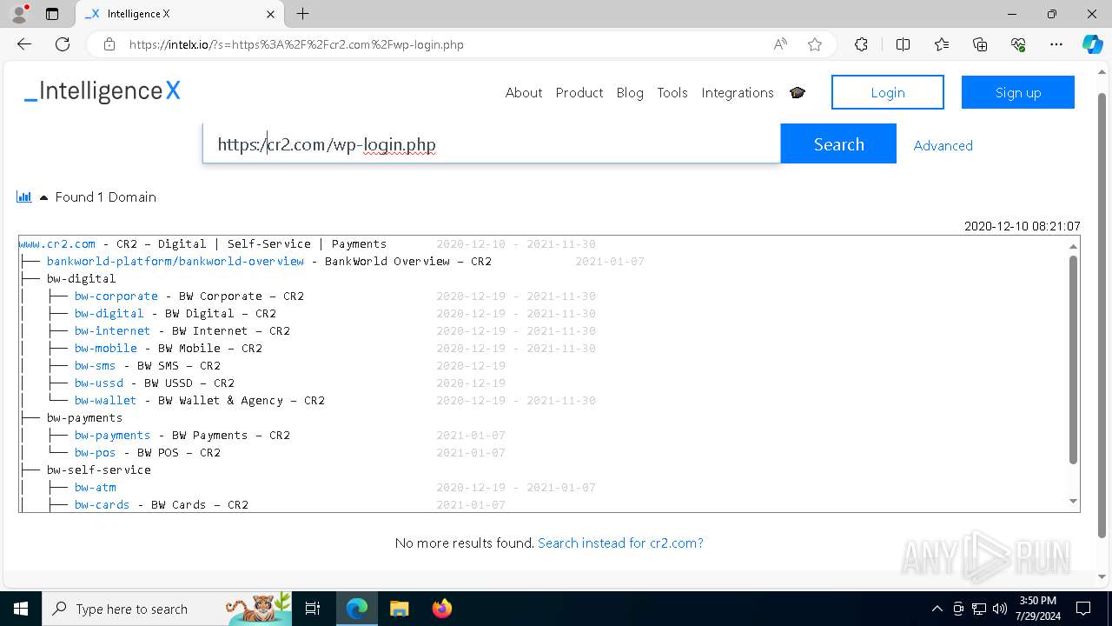Screen dimensions: 1112x626
Task: Click the Login button
Action: 888,92
